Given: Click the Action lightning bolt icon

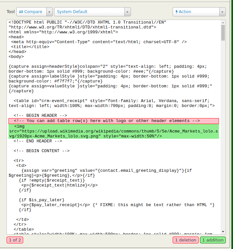Looking at the screenshot, I should point(177,12).
